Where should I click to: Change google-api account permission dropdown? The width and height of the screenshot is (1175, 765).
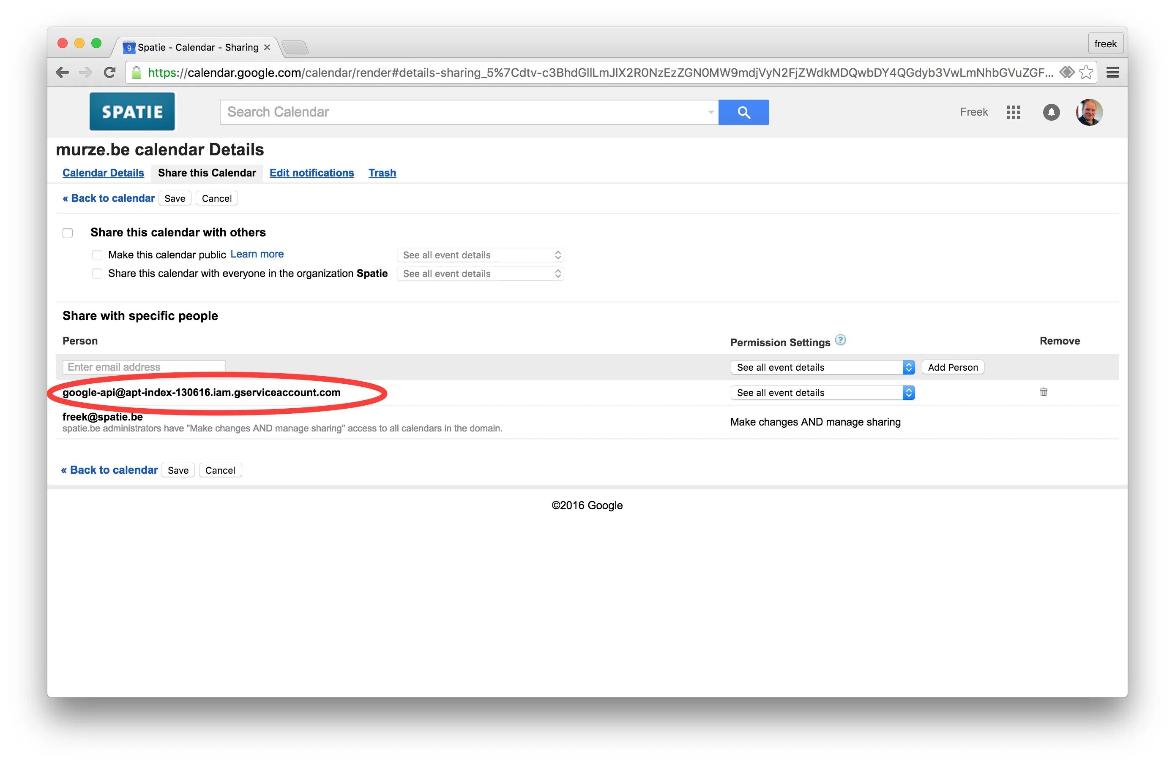(822, 393)
